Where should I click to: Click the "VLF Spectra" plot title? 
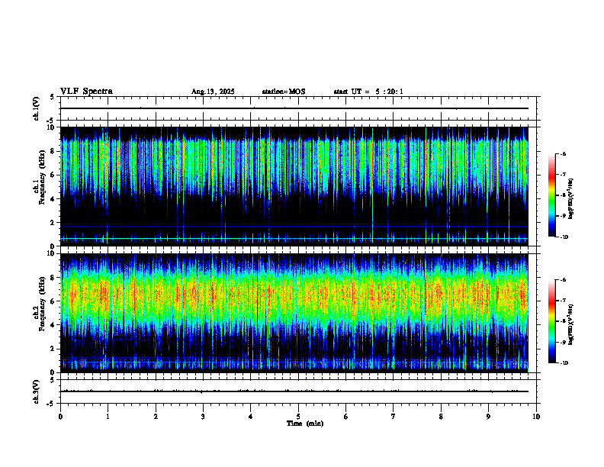click(86, 92)
